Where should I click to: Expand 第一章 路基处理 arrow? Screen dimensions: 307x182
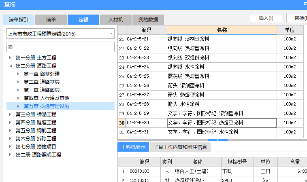click(x=18, y=74)
